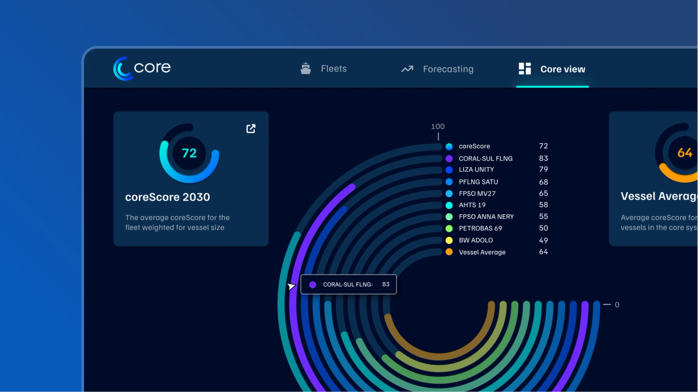Select the coreScore legend label
This screenshot has width=698, height=392.
[x=475, y=146]
